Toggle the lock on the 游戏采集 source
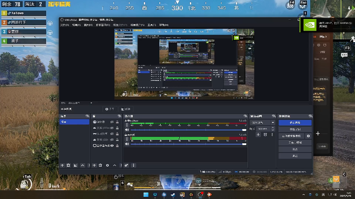The image size is (355, 199). click(117, 134)
